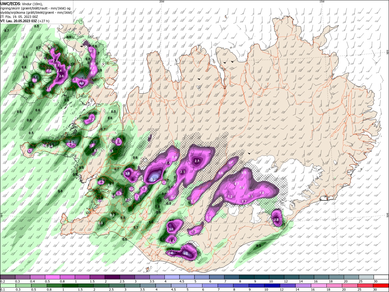Image resolution: width=389 pixels, height=292 pixels.
Task: Click the 15W longitude label
Action: coord(322,2)
